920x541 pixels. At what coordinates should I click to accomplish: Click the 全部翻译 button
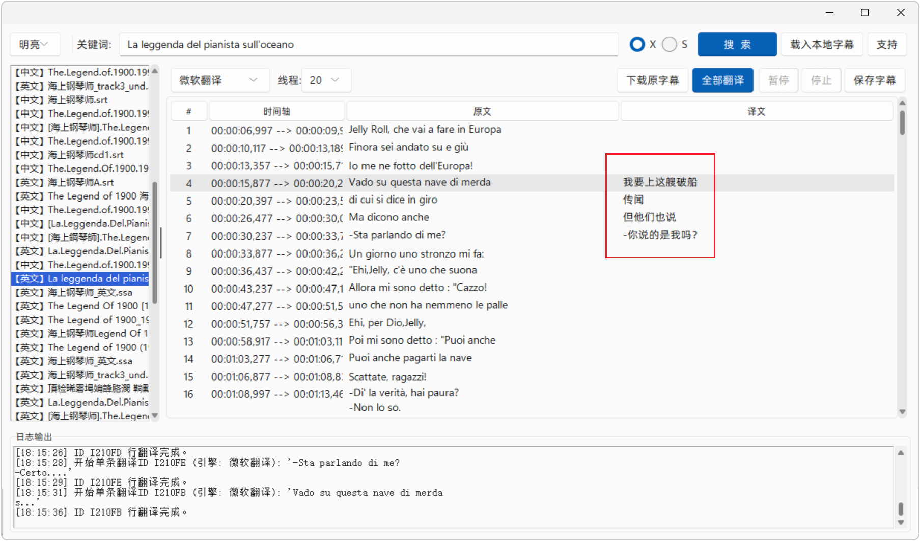(x=722, y=80)
